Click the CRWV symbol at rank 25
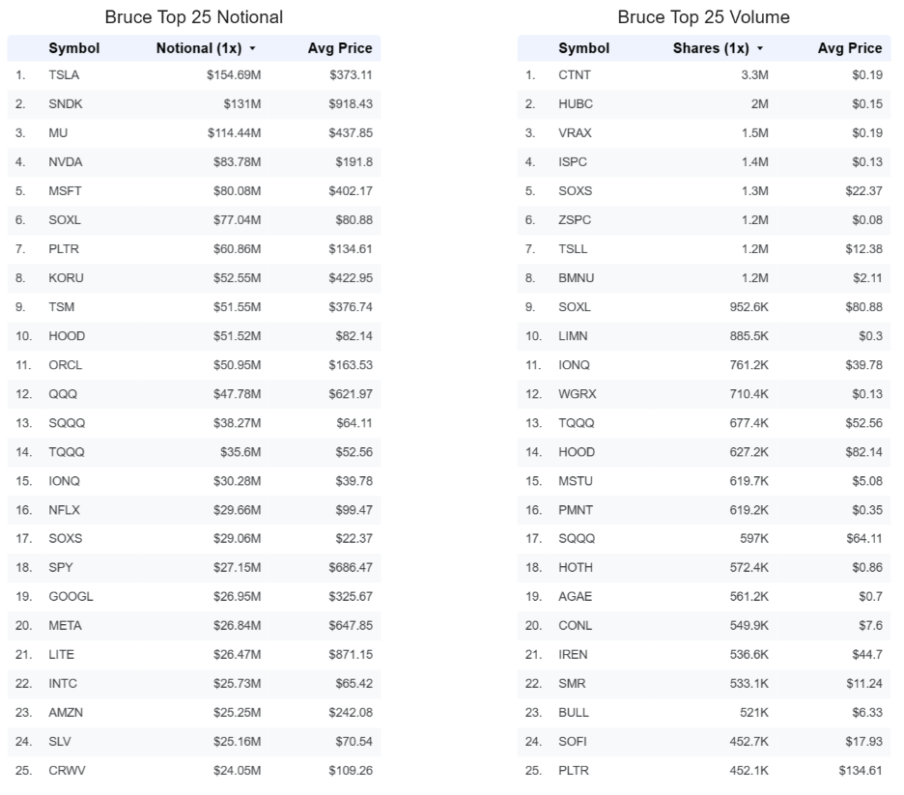The image size is (904, 795). coord(67,771)
